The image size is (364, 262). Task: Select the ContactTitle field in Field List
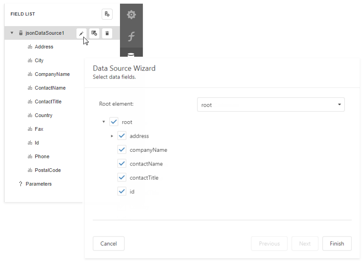click(48, 102)
